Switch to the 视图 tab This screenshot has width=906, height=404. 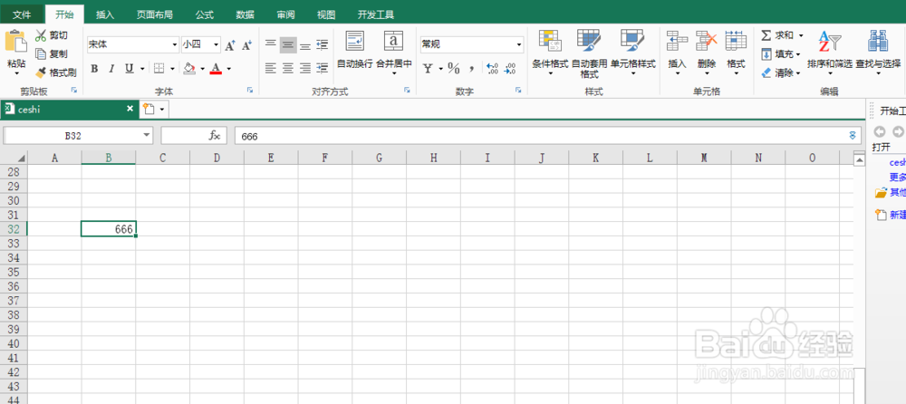click(326, 14)
